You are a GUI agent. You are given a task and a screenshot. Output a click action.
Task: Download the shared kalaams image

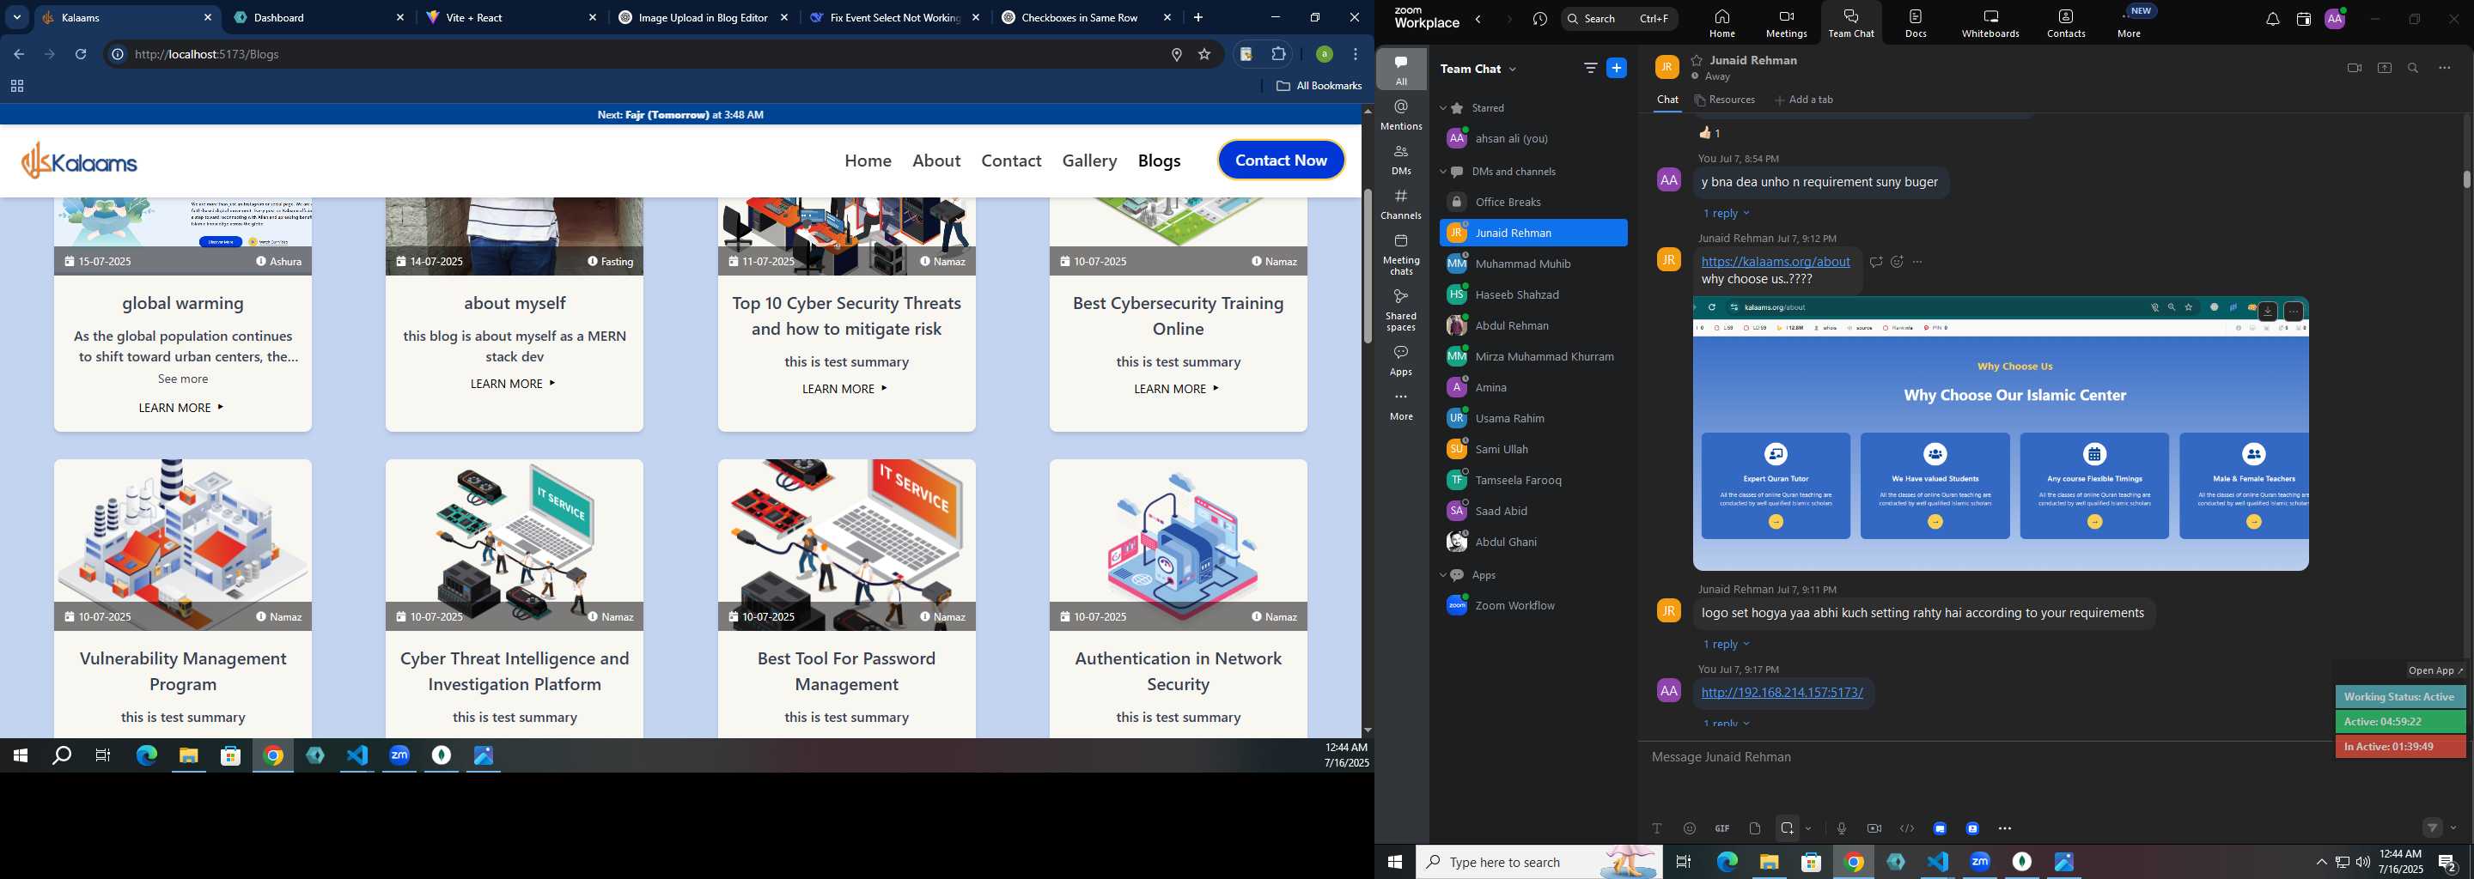2268,311
